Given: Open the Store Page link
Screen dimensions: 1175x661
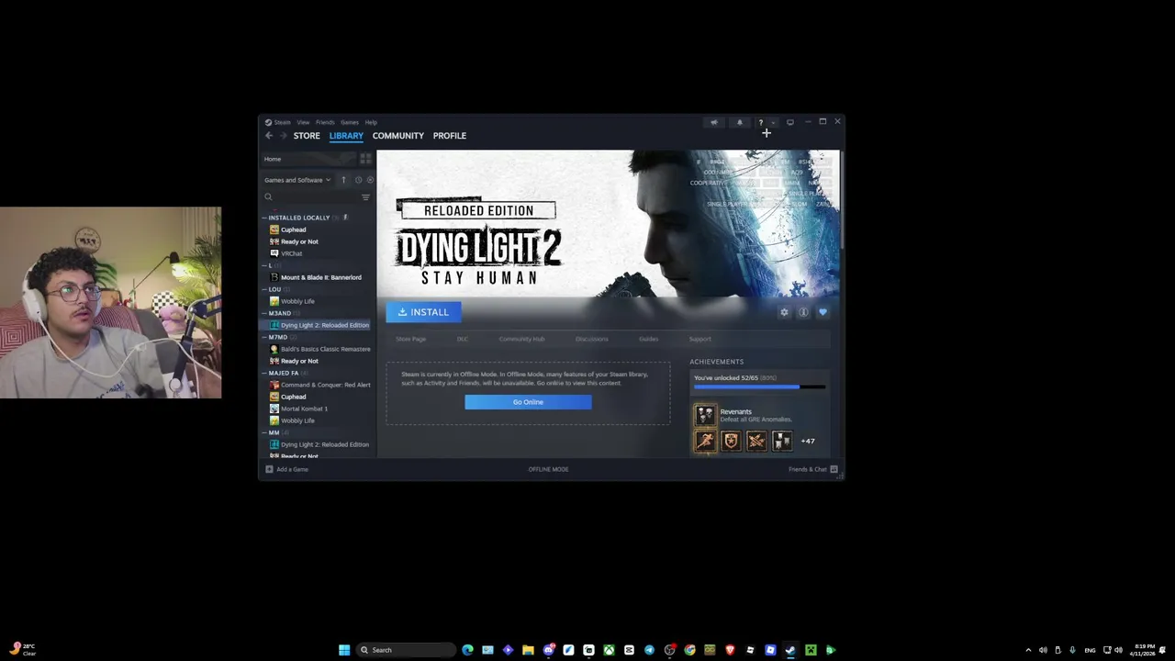Looking at the screenshot, I should [410, 339].
